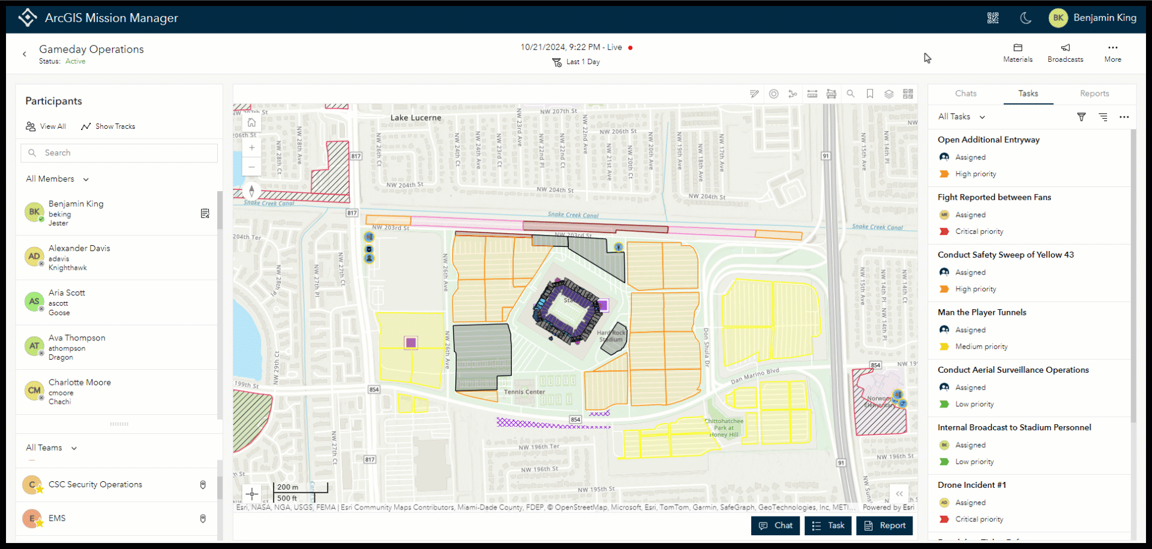Select the measure distance ruler tool
This screenshot has width=1152, height=549.
(812, 93)
